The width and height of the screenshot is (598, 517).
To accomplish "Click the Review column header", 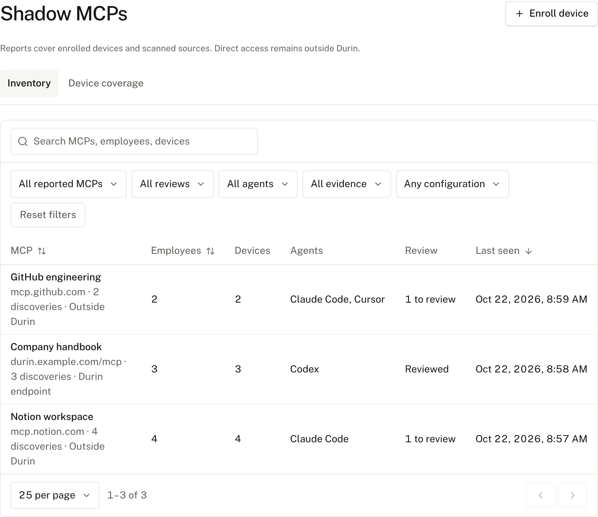I will tap(421, 250).
